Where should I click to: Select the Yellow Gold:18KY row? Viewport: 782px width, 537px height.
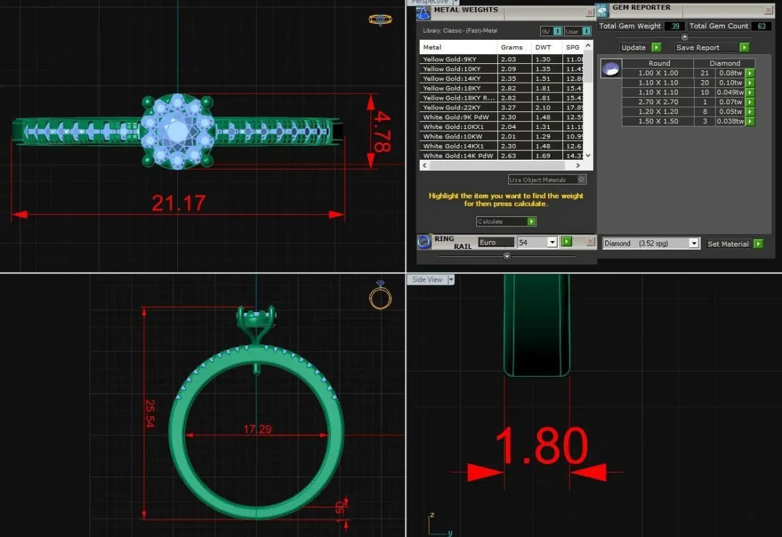pyautogui.click(x=502, y=88)
